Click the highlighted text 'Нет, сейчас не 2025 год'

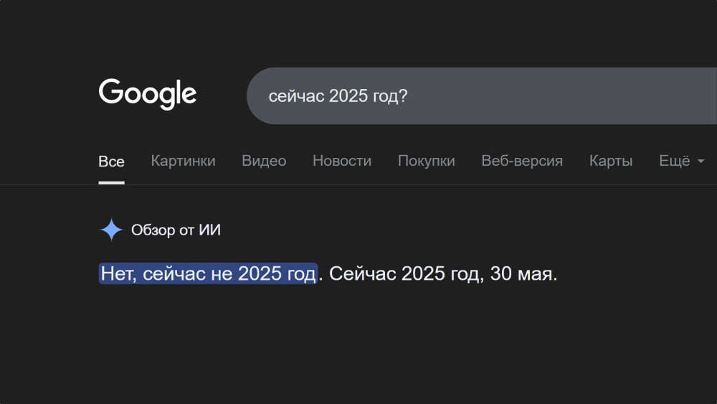[208, 274]
